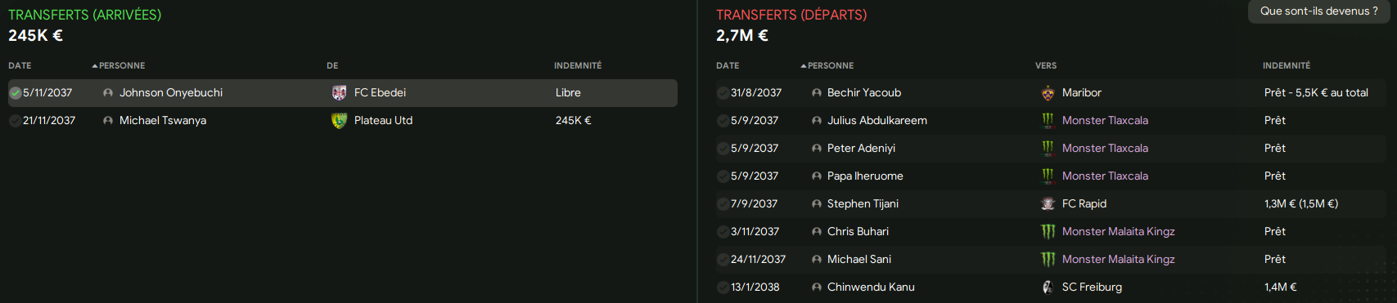Image resolution: width=1397 pixels, height=303 pixels.
Task: Click the FC Rapid club crest
Action: 1048,204
